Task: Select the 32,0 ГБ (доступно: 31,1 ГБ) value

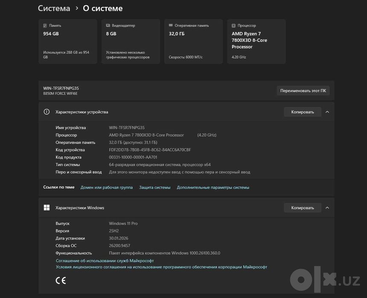Action: (133, 142)
